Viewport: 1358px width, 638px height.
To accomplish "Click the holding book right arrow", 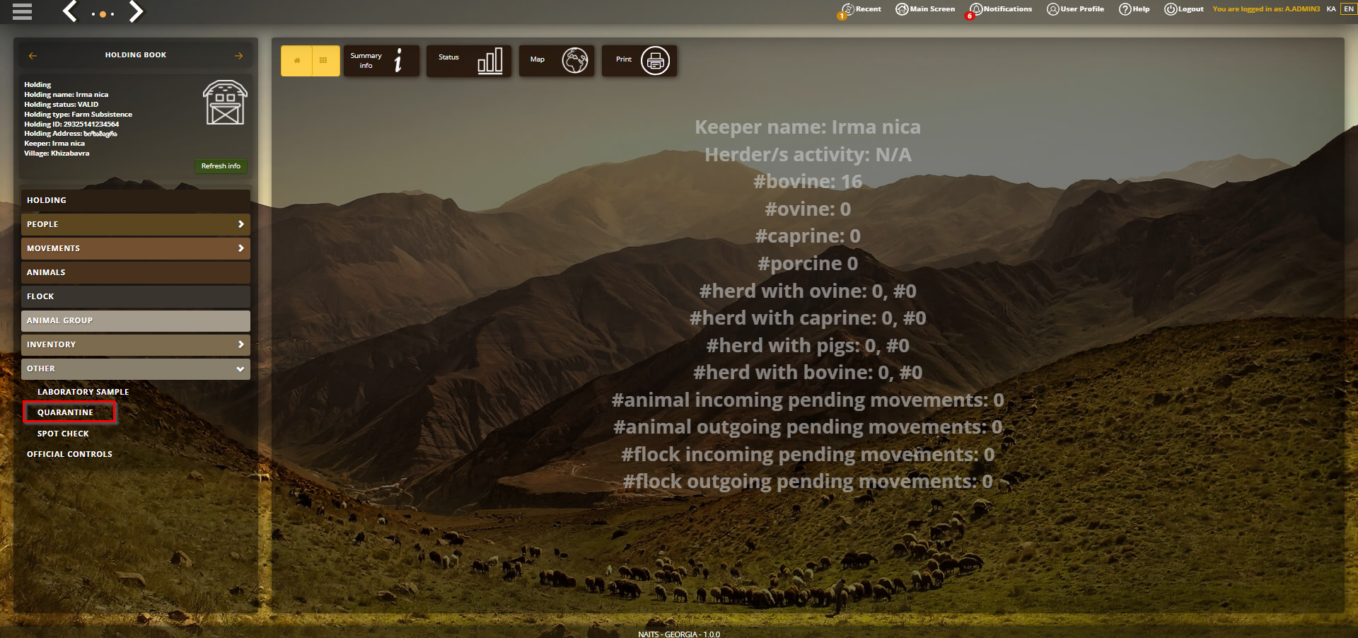I will coord(239,55).
